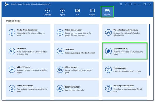155x102 pixels.
Task: Close the AnyMP4 window
Action: tap(150, 4)
